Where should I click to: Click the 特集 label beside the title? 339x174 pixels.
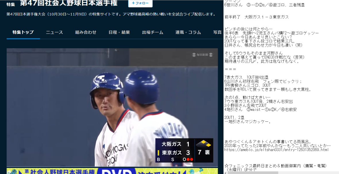click(11, 4)
